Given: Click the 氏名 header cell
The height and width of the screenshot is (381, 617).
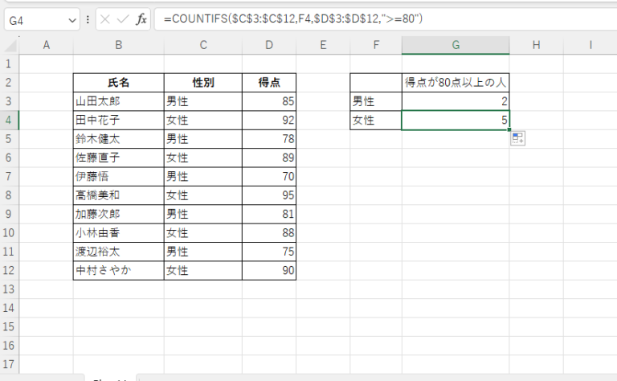Looking at the screenshot, I should click(x=118, y=82).
